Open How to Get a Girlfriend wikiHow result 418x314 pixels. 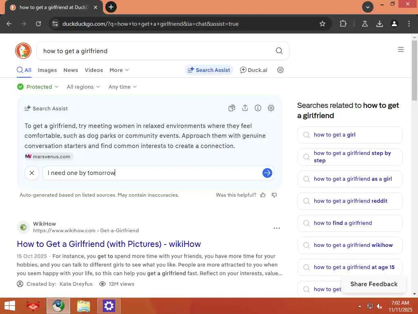click(109, 244)
